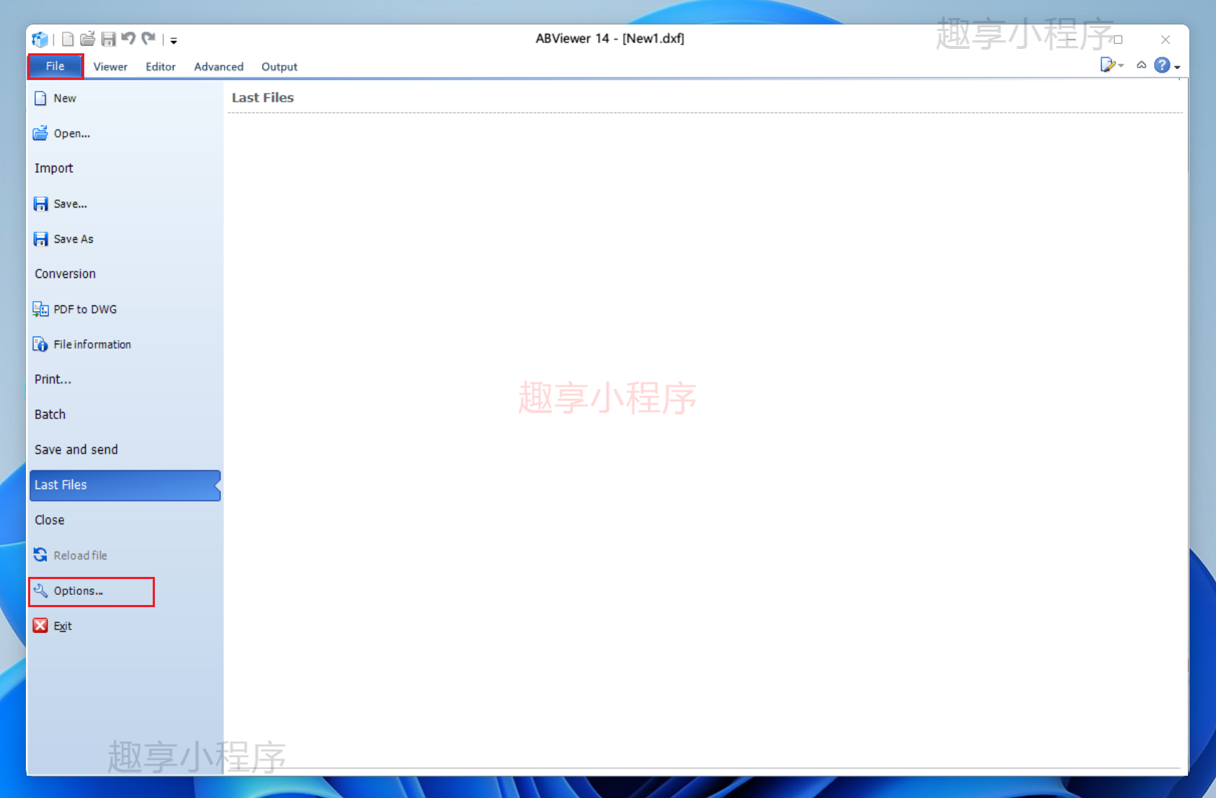Switch to the Viewer tab

[110, 66]
